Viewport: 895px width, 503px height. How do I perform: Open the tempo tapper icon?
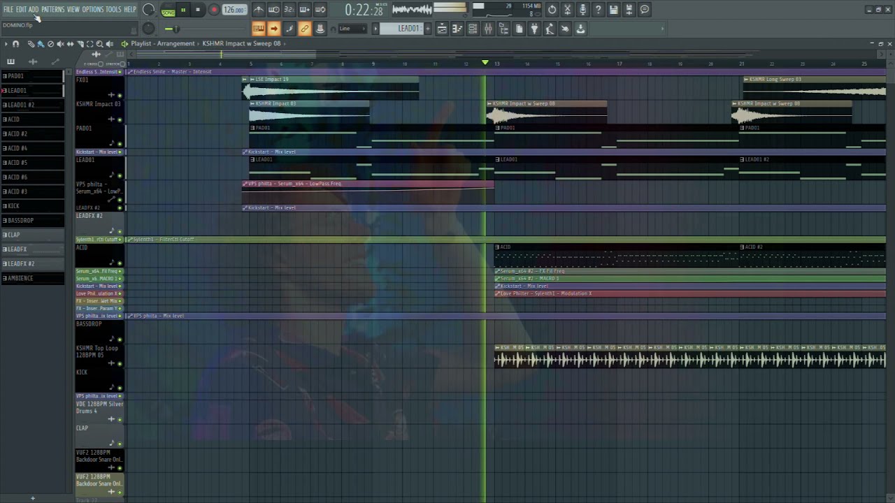(x=550, y=29)
